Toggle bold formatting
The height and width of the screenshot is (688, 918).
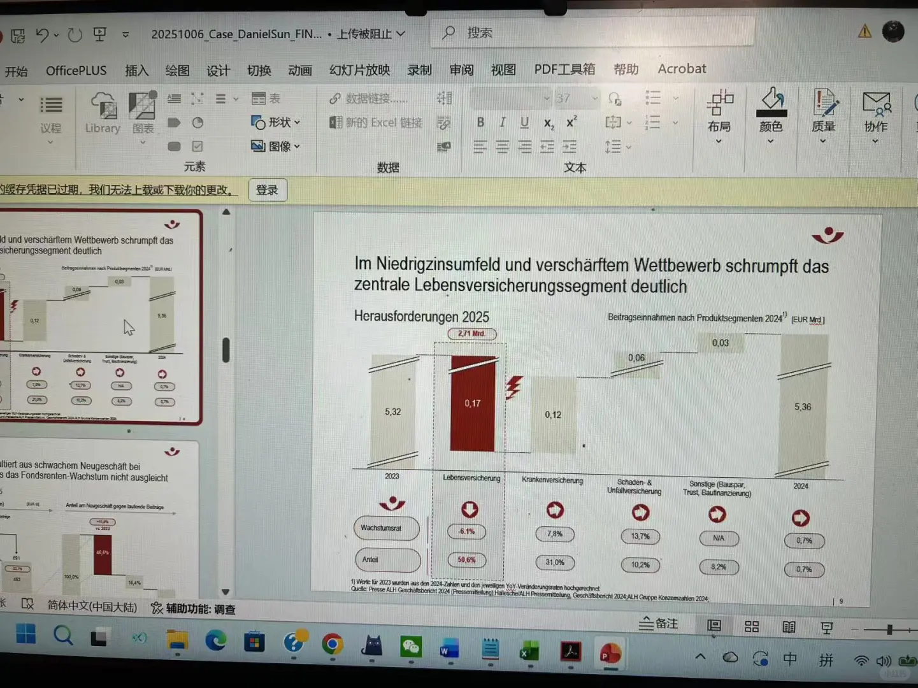480,122
